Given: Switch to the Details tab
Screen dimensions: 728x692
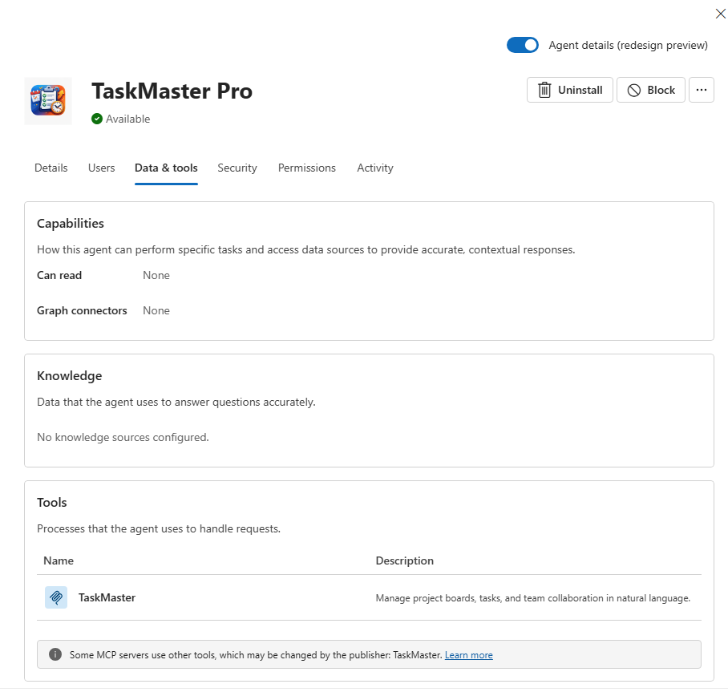Looking at the screenshot, I should tap(51, 168).
